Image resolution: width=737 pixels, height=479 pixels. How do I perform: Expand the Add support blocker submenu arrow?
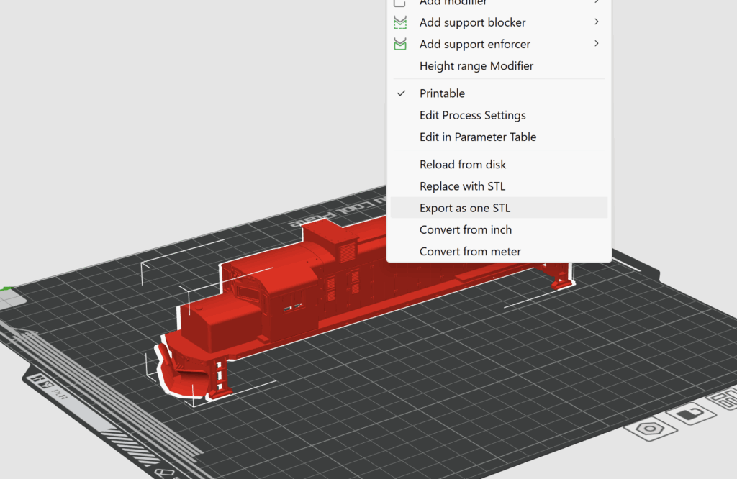(x=597, y=22)
